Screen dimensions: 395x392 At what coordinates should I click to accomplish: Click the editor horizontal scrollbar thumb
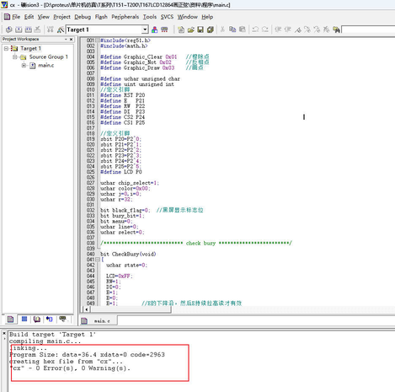pos(131,309)
